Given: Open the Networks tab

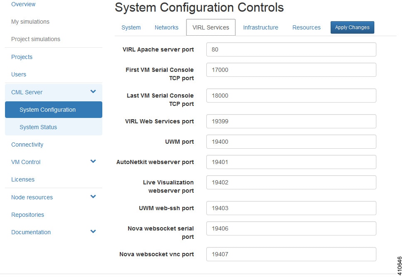Looking at the screenshot, I should 166,27.
